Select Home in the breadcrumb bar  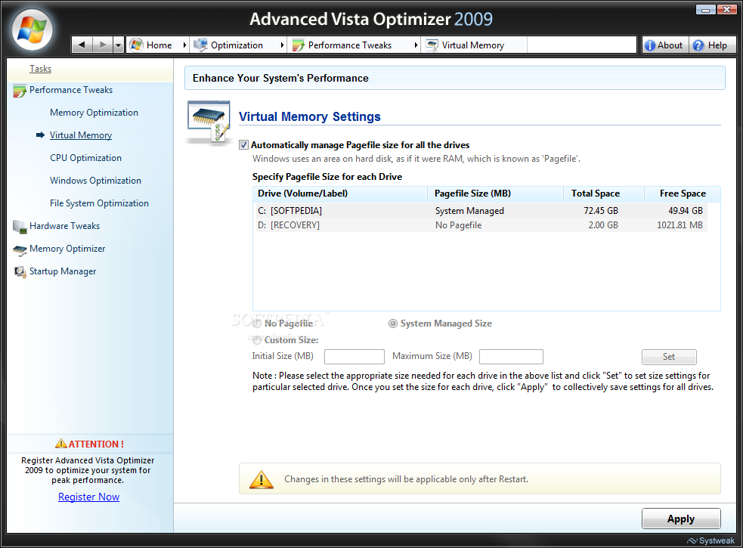(159, 45)
